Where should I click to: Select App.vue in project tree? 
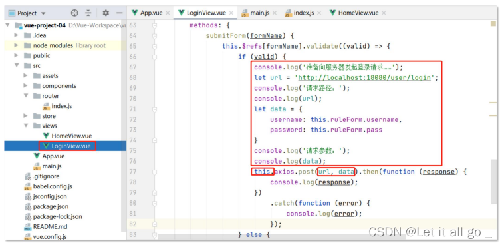coord(53,156)
